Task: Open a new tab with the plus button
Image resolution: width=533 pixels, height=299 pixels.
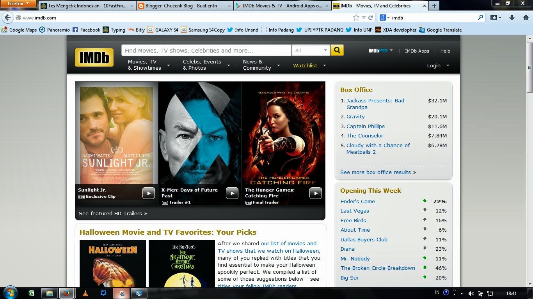Action: point(434,6)
